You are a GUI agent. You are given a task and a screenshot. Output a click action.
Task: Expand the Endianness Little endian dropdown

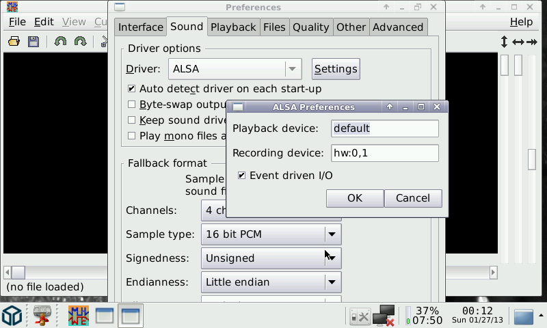pyautogui.click(x=332, y=282)
